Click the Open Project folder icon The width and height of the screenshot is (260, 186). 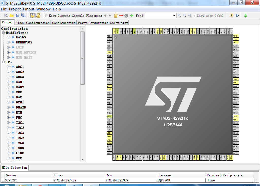pos(12,15)
